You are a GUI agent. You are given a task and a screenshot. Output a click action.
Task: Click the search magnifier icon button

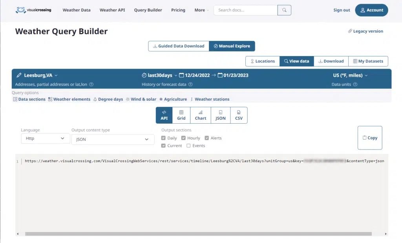284,10
